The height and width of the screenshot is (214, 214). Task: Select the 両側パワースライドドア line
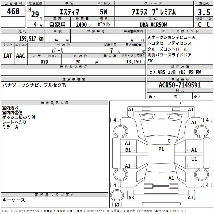(x=170, y=55)
